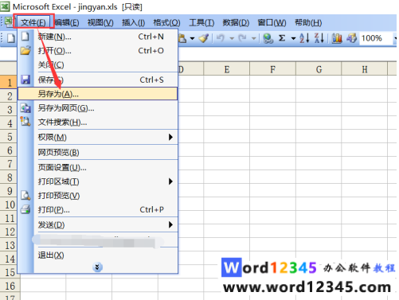Select 文件搜索(H)... menu entry

(98, 123)
